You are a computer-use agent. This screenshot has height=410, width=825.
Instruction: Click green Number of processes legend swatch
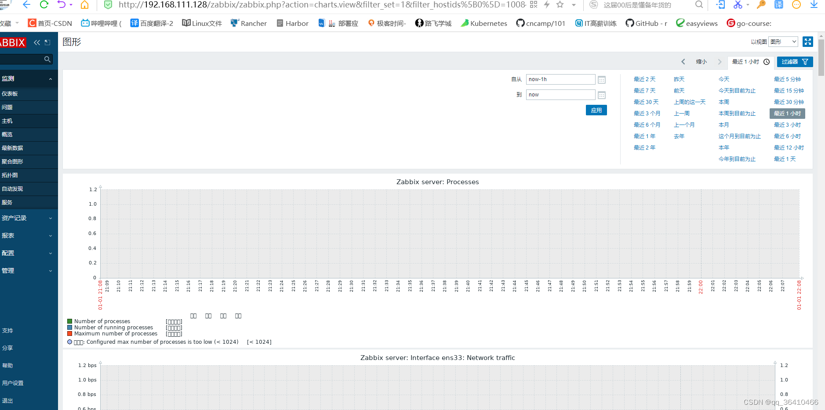pos(69,321)
